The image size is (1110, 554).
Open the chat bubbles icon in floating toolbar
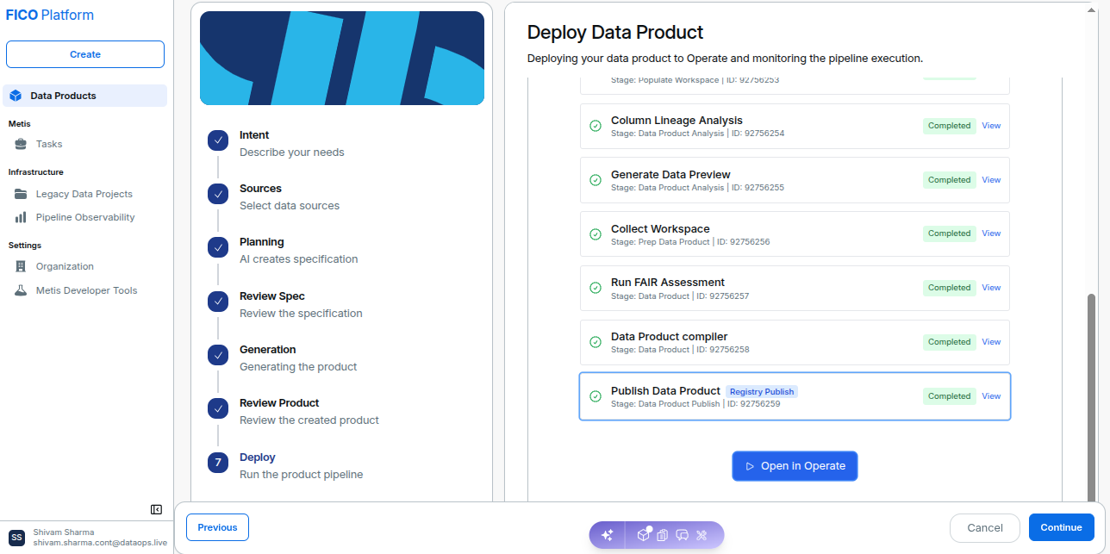coord(683,535)
